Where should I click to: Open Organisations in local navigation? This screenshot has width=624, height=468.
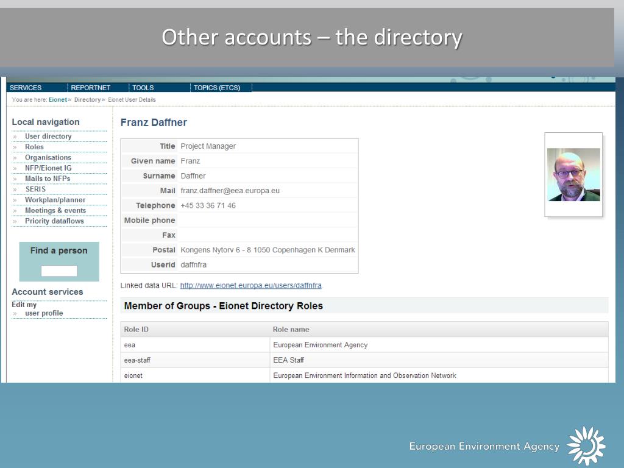(x=48, y=157)
